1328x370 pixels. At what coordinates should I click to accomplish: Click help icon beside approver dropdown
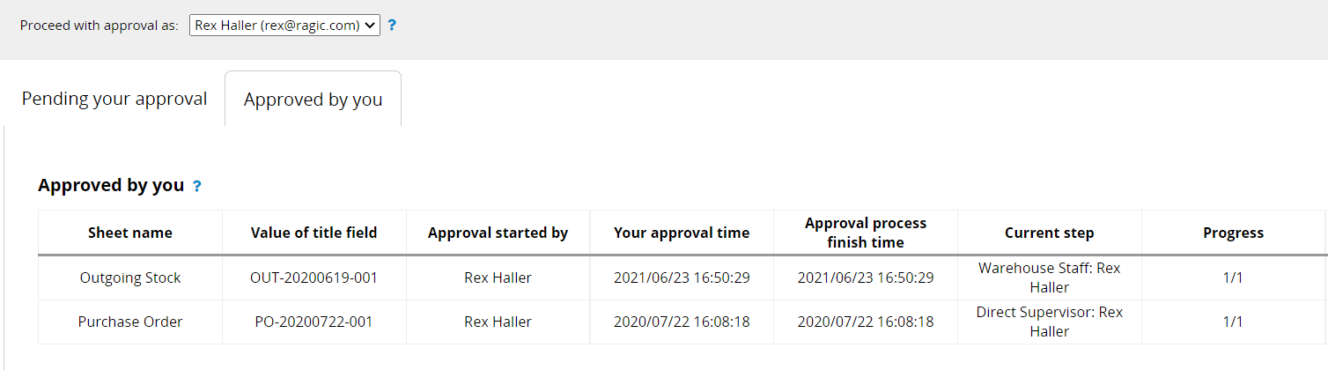[392, 26]
